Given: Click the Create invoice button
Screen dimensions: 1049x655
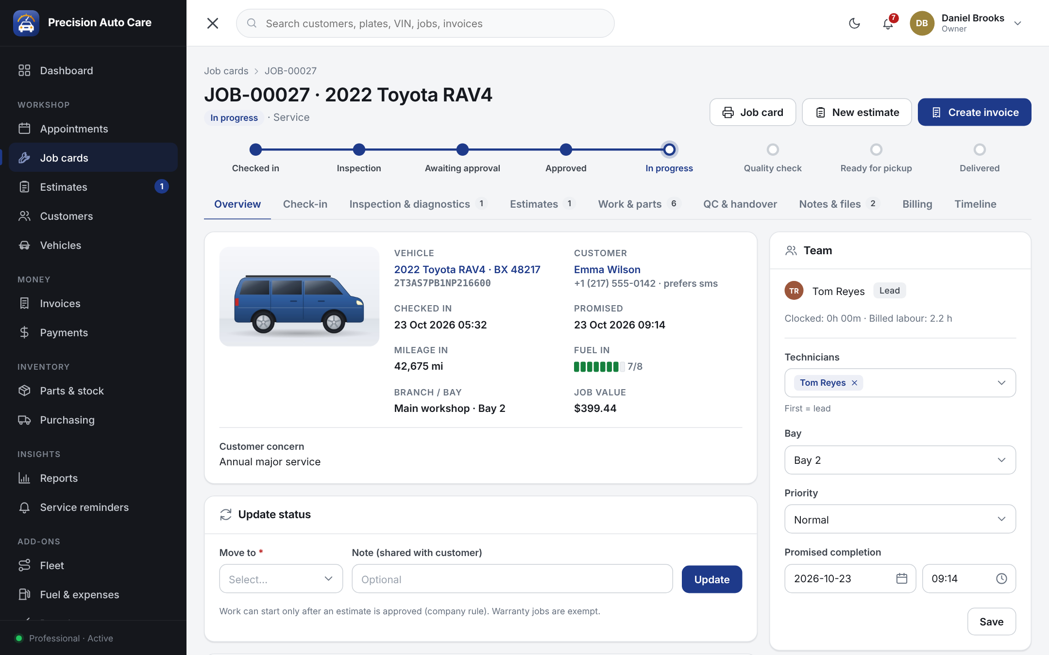Looking at the screenshot, I should click(x=974, y=112).
